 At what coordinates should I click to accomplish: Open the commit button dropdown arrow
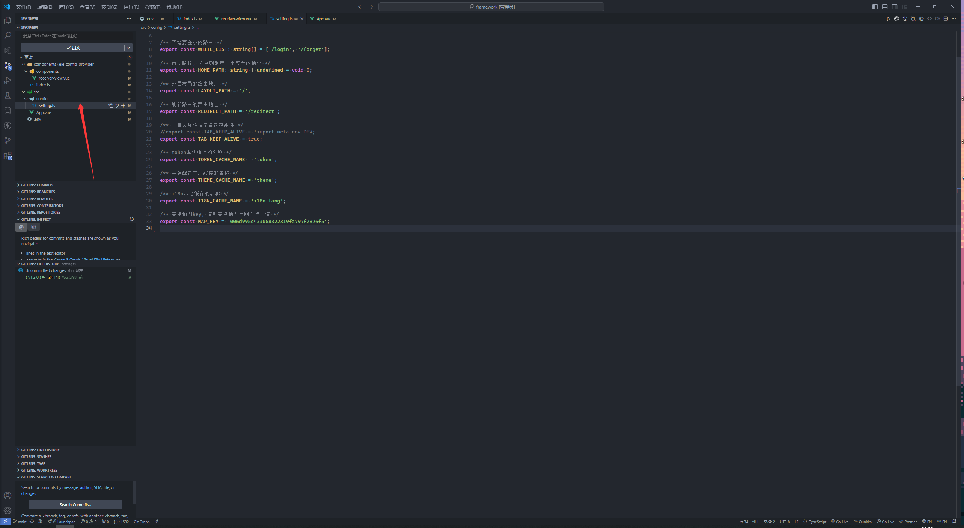pyautogui.click(x=128, y=48)
